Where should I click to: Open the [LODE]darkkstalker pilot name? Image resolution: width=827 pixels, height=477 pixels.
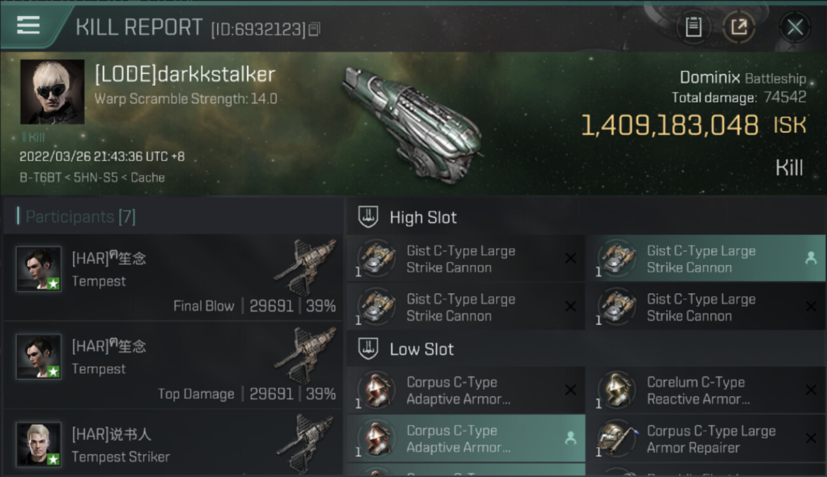coord(184,74)
